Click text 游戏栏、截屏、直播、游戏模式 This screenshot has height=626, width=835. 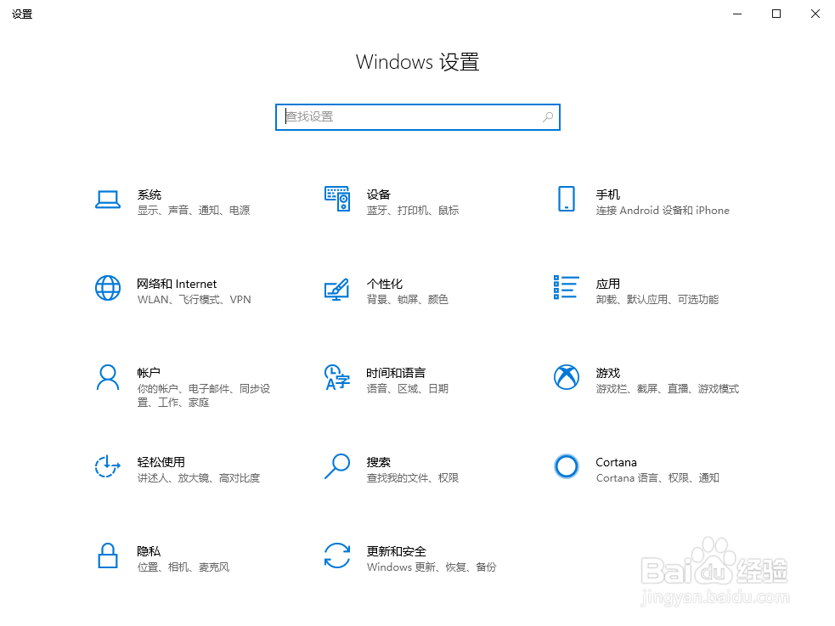[668, 388]
